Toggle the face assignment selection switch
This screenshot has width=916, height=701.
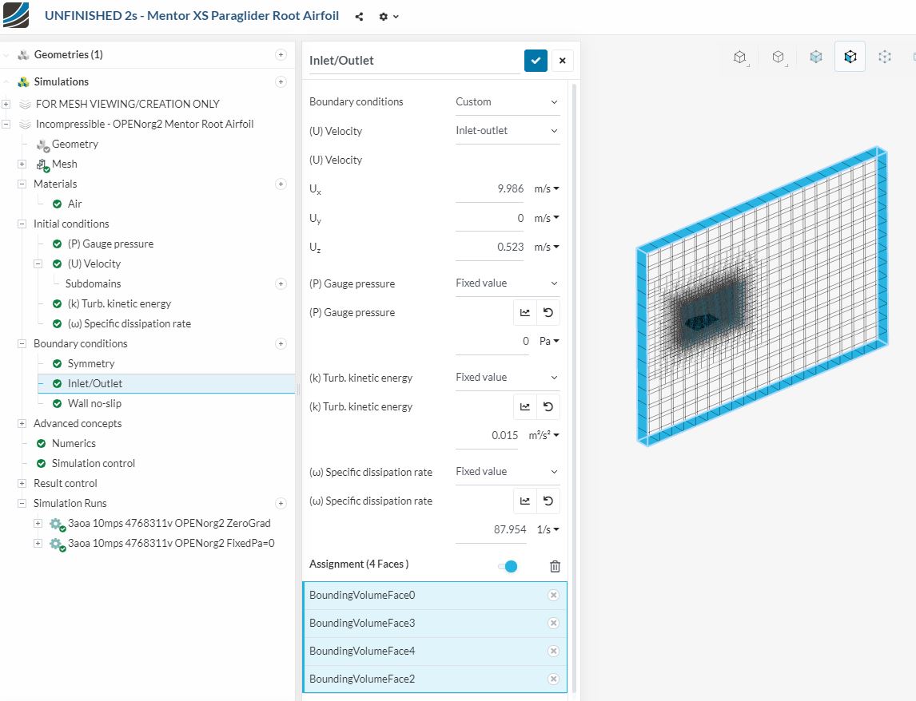508,566
